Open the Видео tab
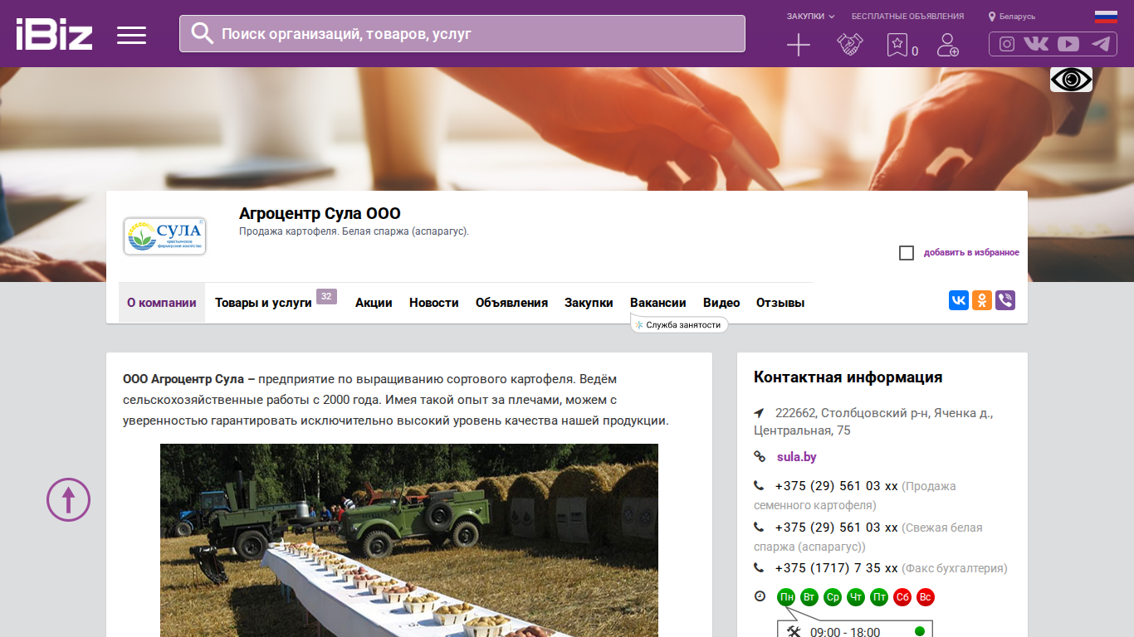The image size is (1134, 637). (721, 303)
